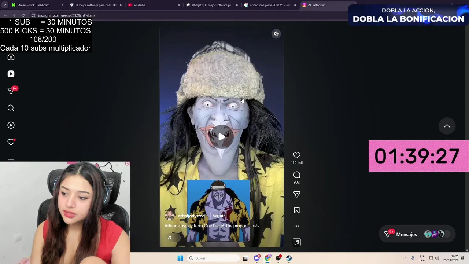Image resolution: width=469 pixels, height=264 pixels.
Task: Open Steam from the taskbar
Action: [x=289, y=258]
